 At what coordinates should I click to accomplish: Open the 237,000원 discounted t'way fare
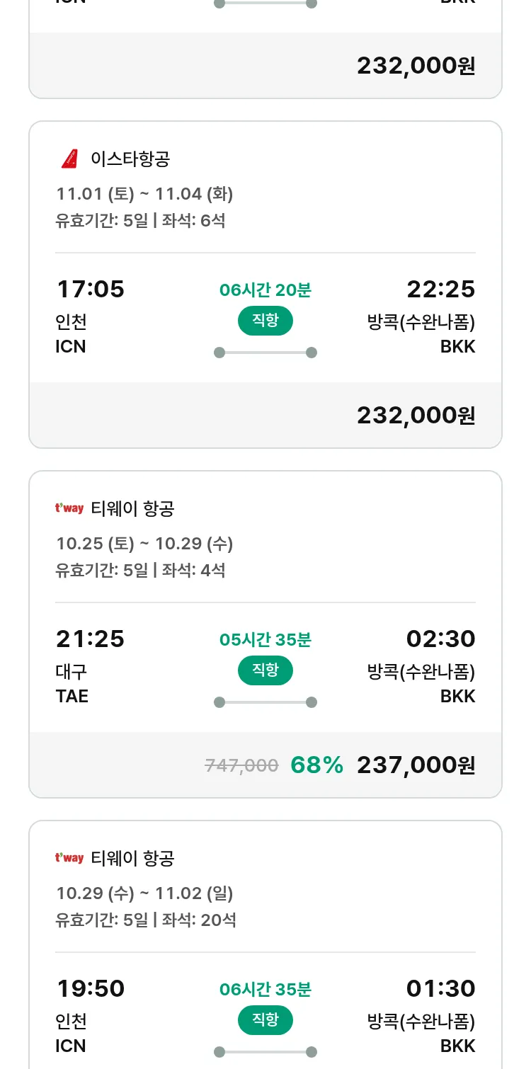416,765
